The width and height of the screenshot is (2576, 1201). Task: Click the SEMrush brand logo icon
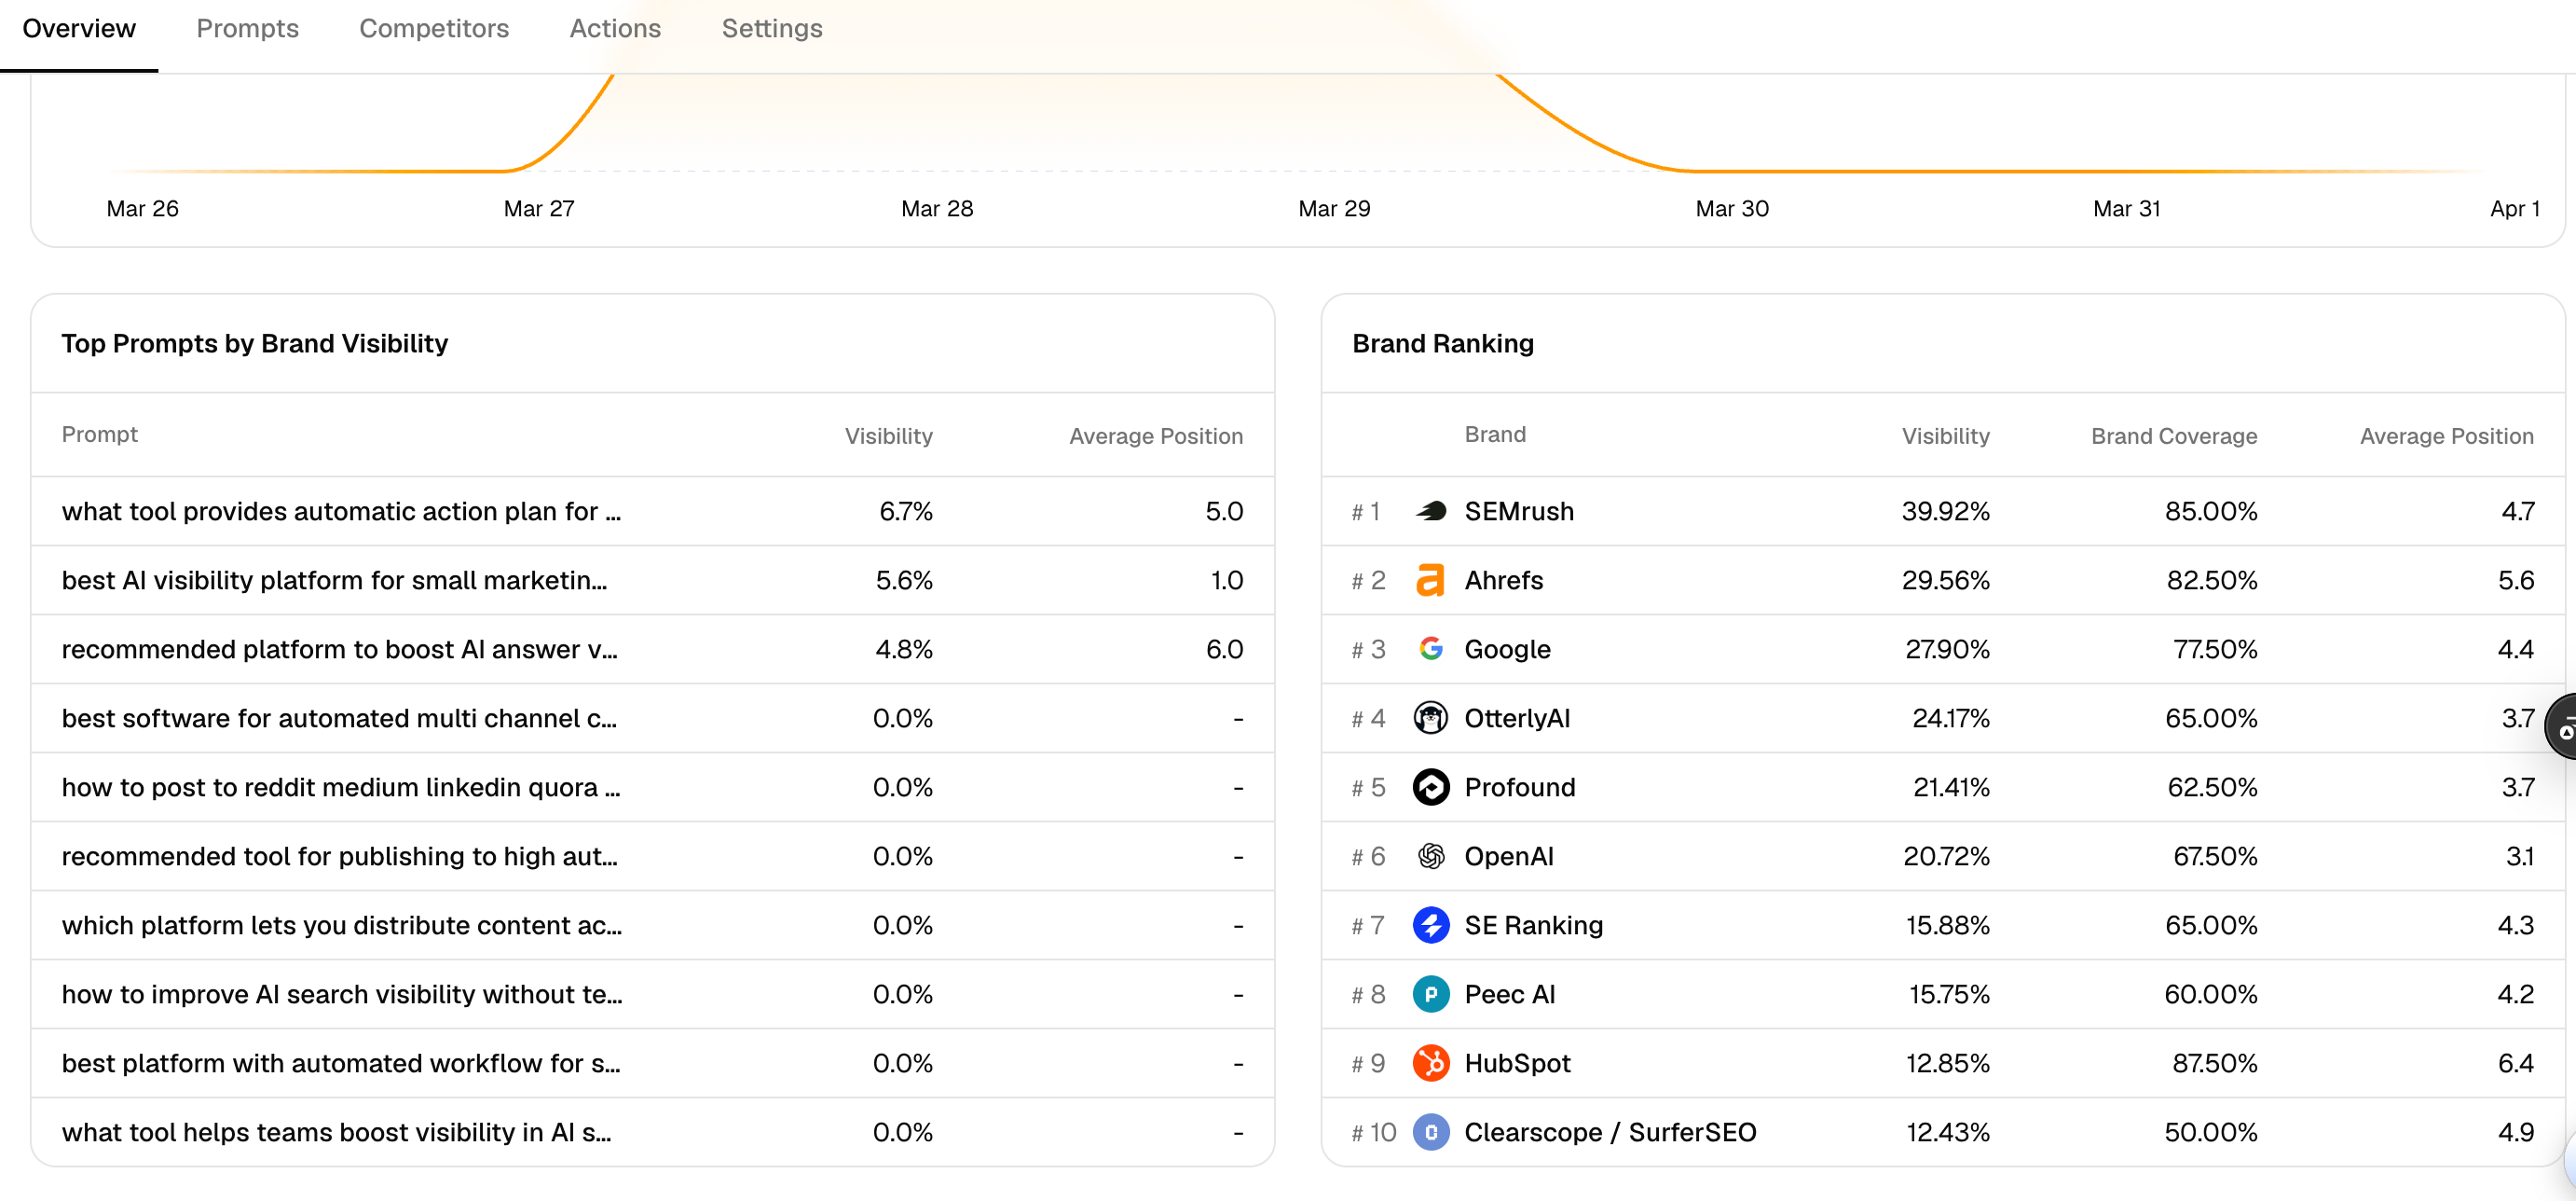[x=1431, y=511]
